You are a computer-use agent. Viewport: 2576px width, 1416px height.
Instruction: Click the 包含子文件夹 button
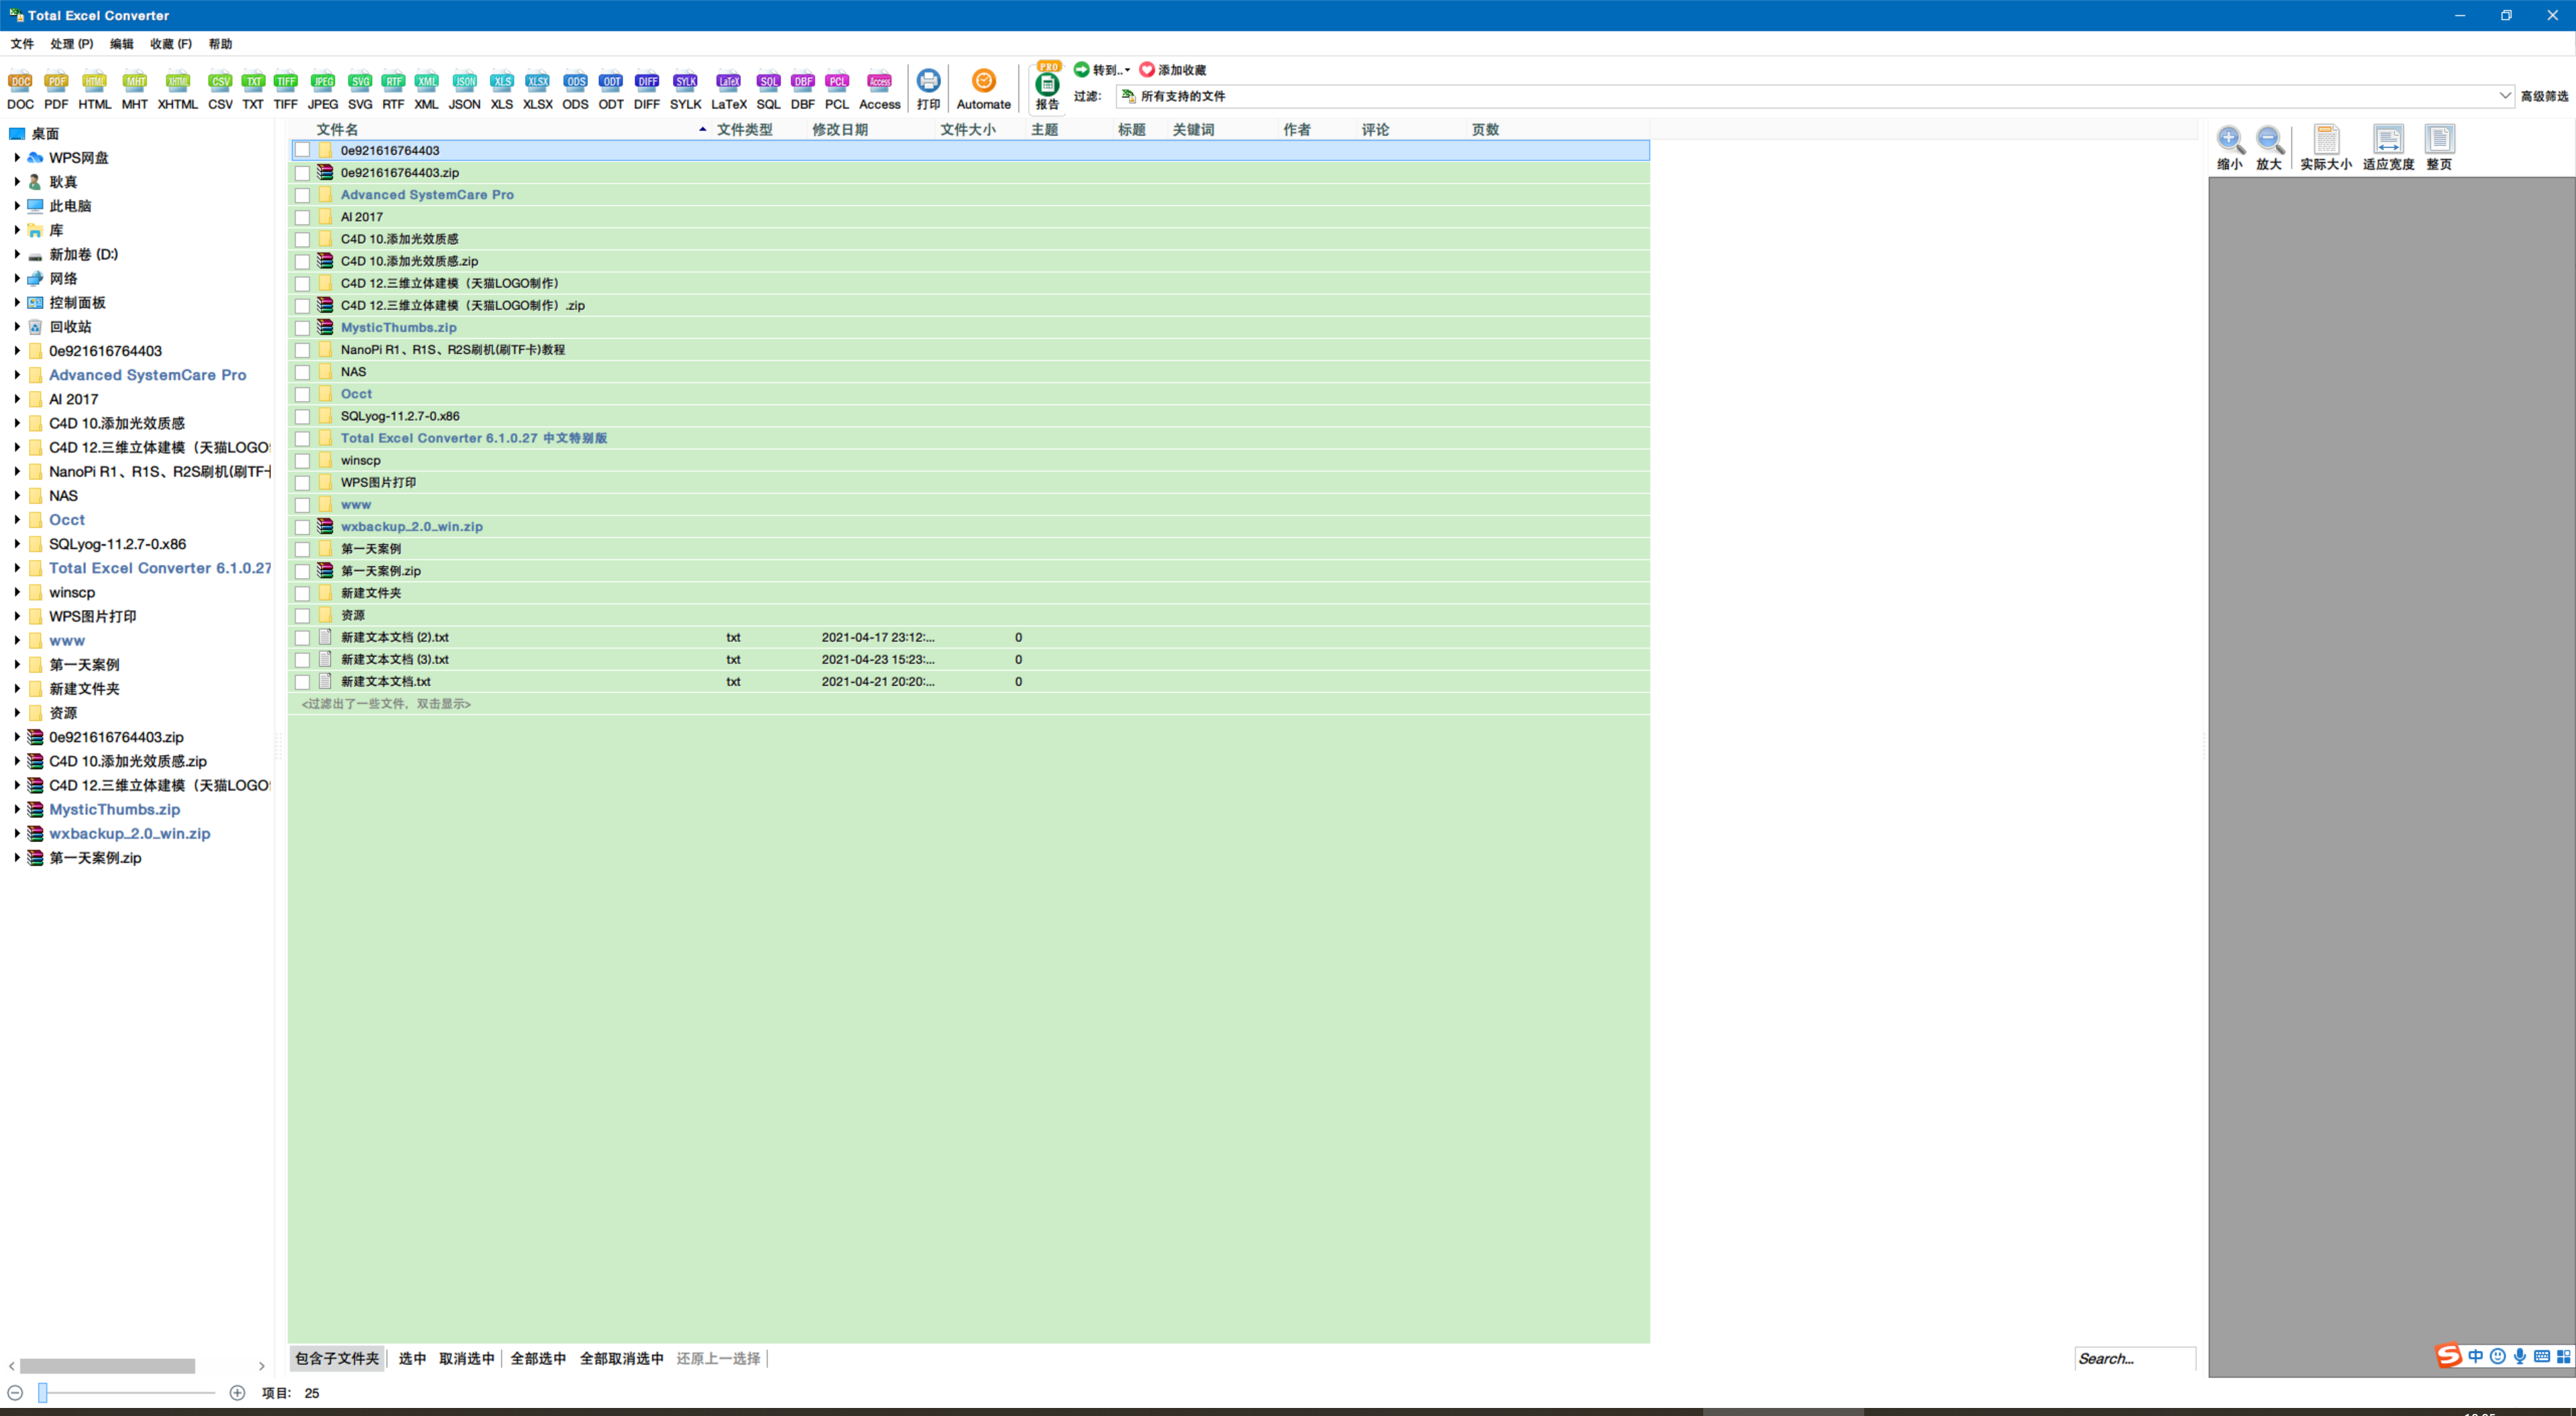click(x=337, y=1358)
